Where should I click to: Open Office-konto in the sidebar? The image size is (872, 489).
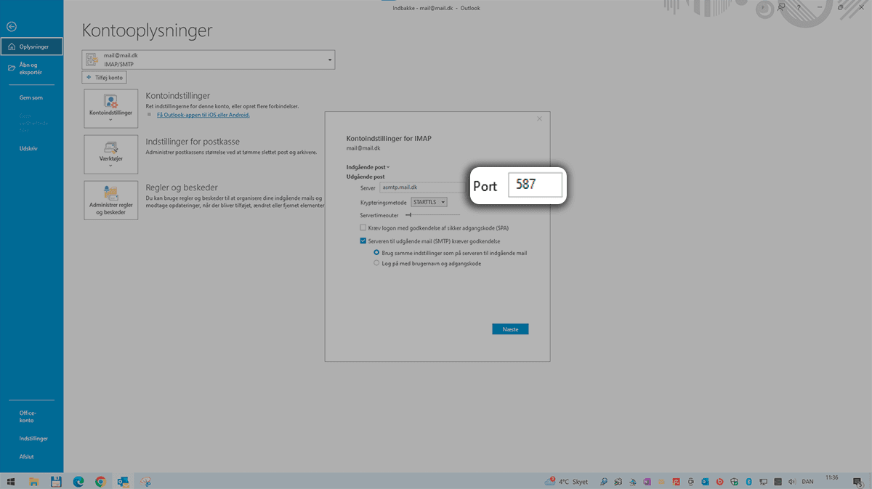28,416
